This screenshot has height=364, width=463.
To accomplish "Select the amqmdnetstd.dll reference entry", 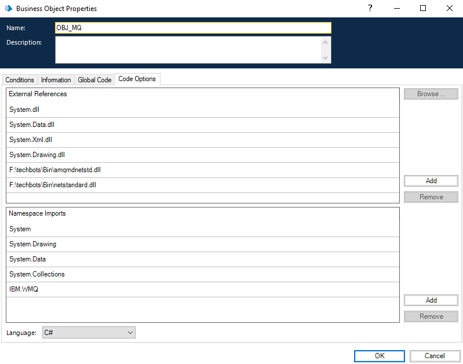I will (x=203, y=170).
